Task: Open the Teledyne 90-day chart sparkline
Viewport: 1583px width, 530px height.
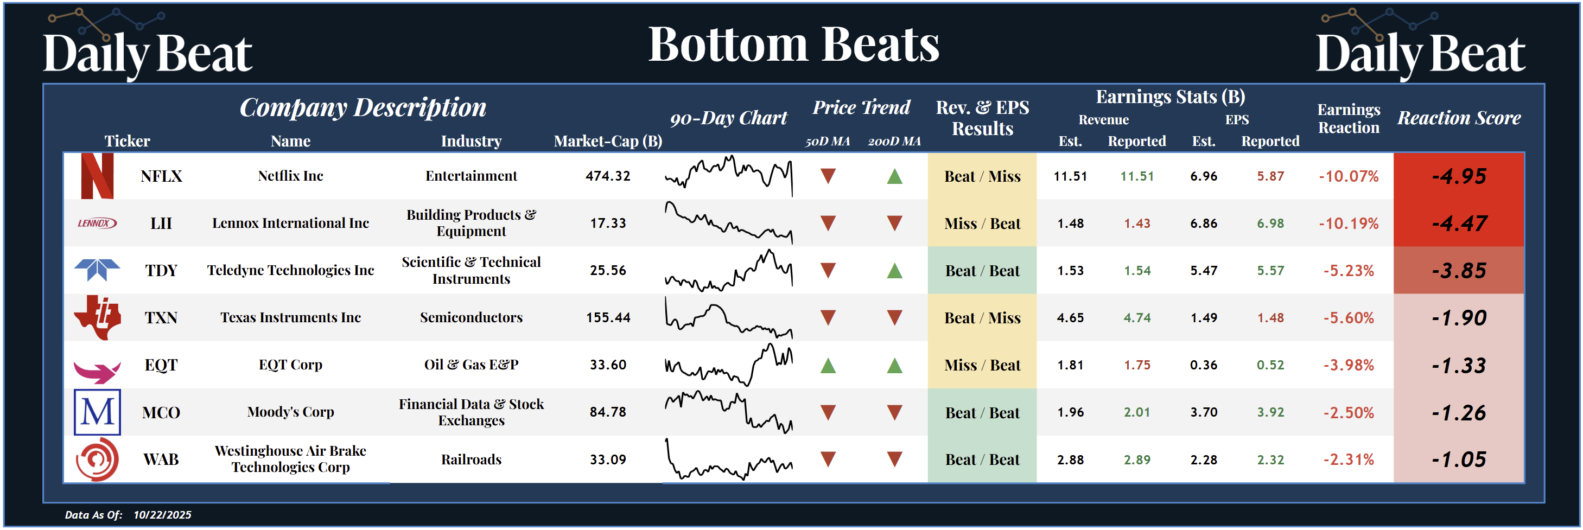Action: (728, 270)
